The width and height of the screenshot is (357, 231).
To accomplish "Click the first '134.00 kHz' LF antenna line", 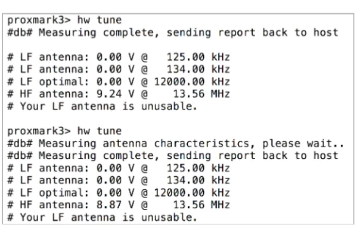I will [x=119, y=69].
